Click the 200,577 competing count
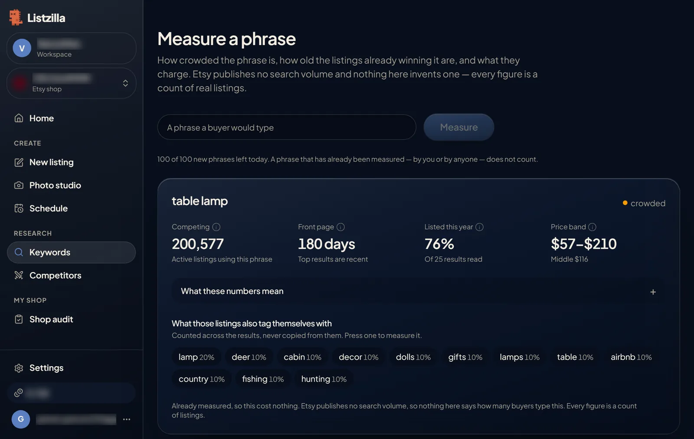The height and width of the screenshot is (439, 694). 198,244
